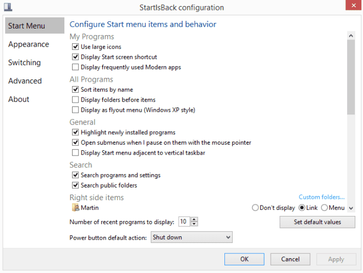Screen dimensions: 363x273
Task: Click the settings list scrollbar thumb
Action: coord(351,77)
